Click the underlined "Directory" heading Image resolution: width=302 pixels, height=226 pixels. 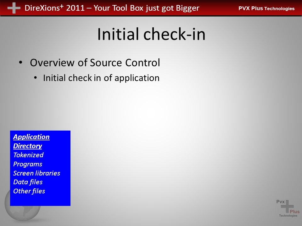tap(28, 146)
